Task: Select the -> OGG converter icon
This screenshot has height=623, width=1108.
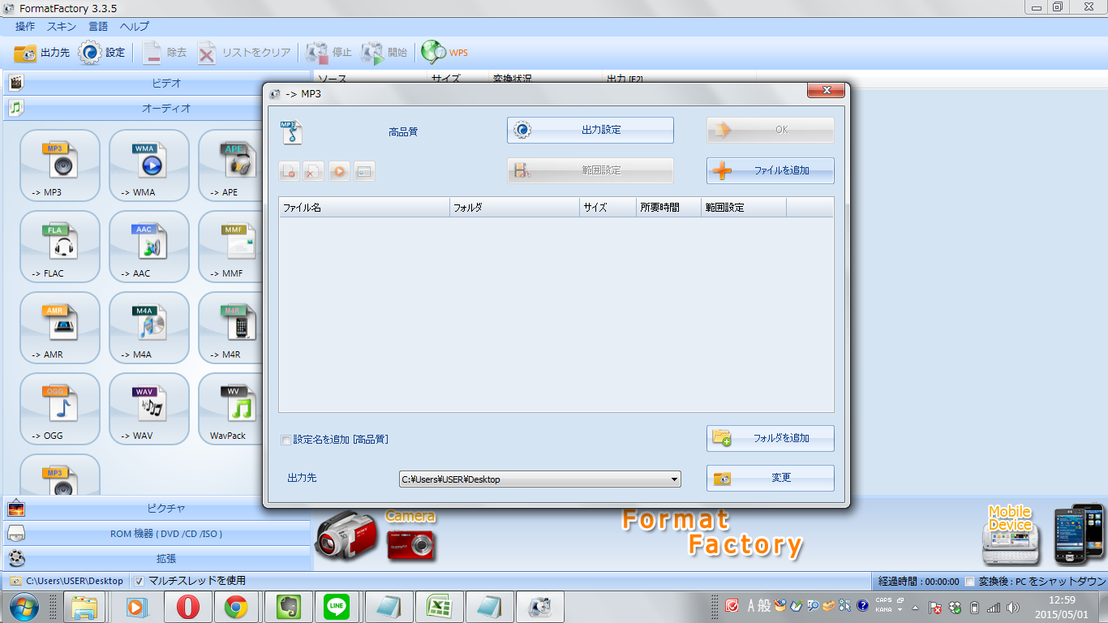Action: coord(60,409)
